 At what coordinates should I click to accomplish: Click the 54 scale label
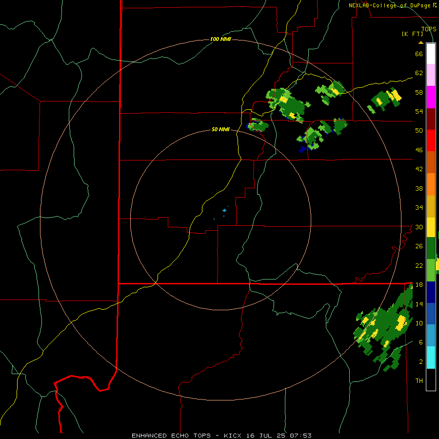(419, 111)
